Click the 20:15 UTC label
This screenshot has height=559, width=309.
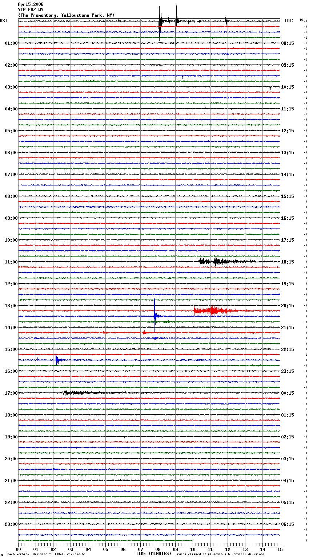(x=288, y=306)
